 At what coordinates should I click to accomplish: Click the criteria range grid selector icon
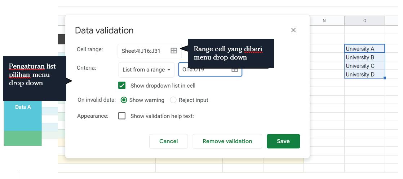[x=235, y=70]
